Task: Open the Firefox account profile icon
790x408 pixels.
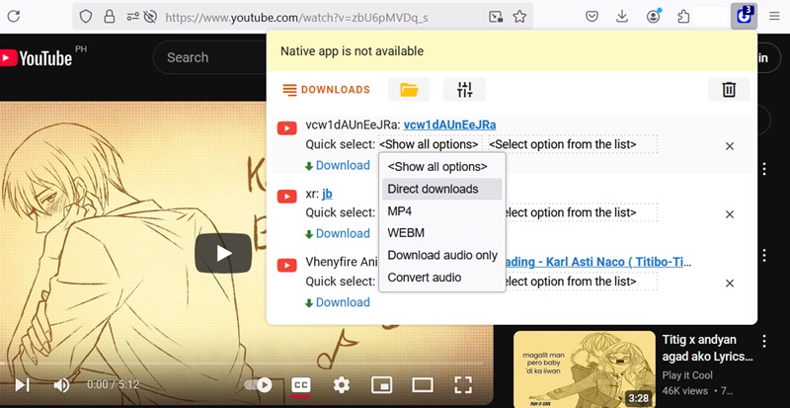Action: [654, 17]
